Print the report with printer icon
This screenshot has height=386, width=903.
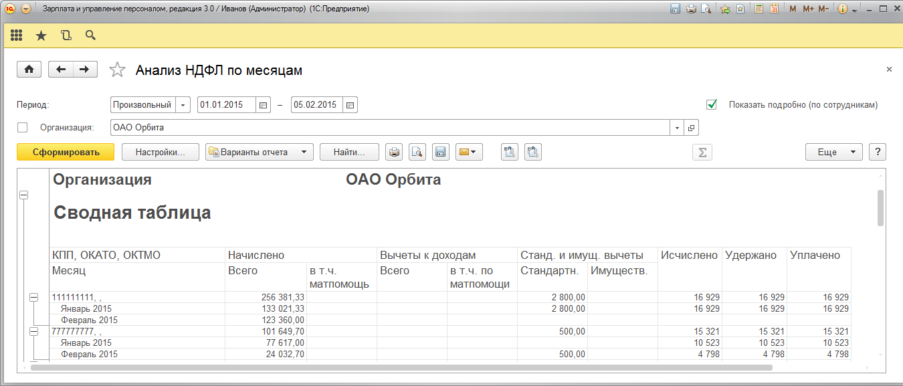(395, 152)
